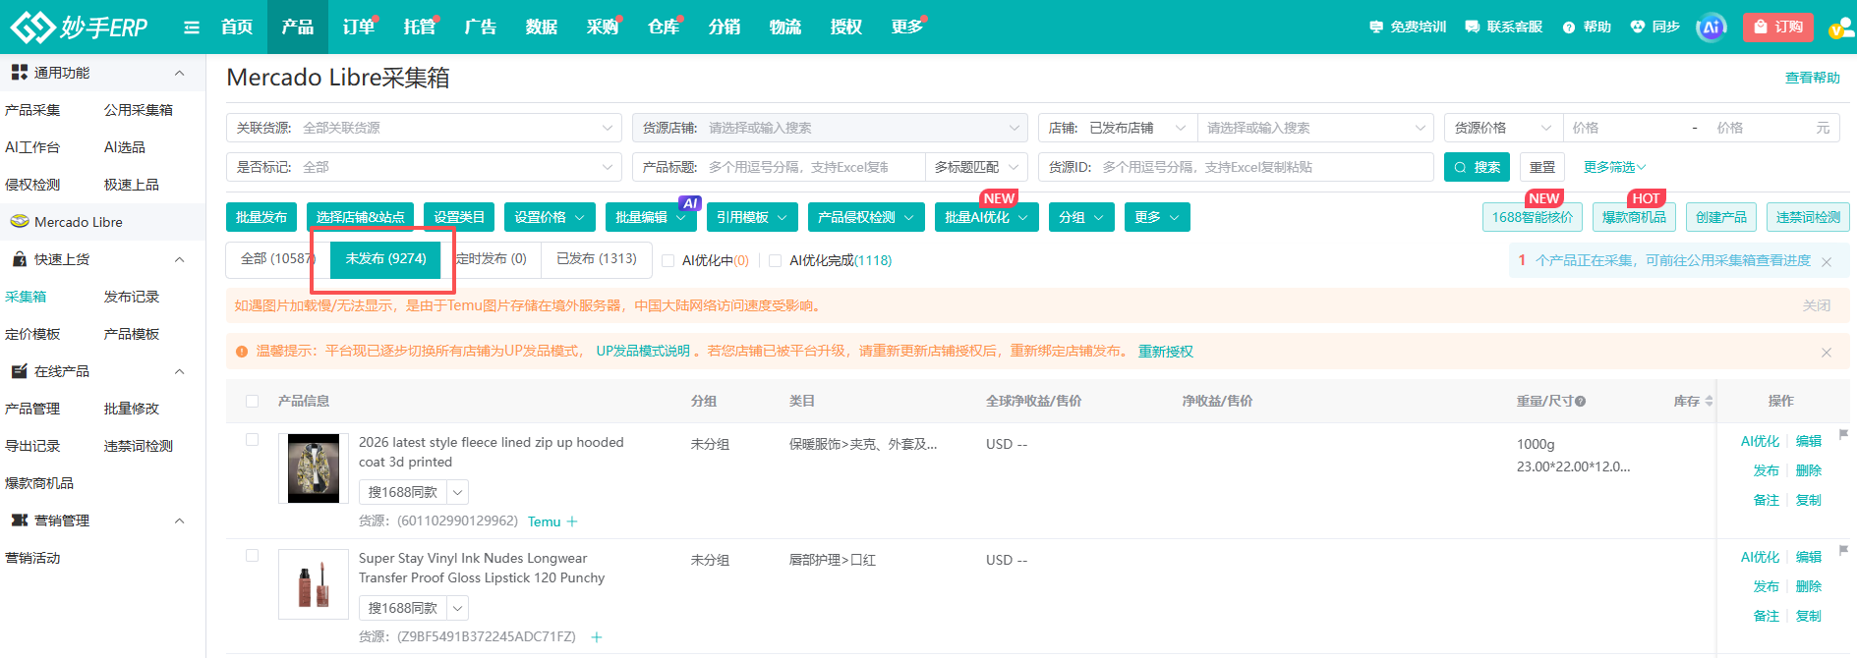Click the 爆款商机品 button
Image resolution: width=1857 pixels, height=658 pixels.
coord(1634,217)
